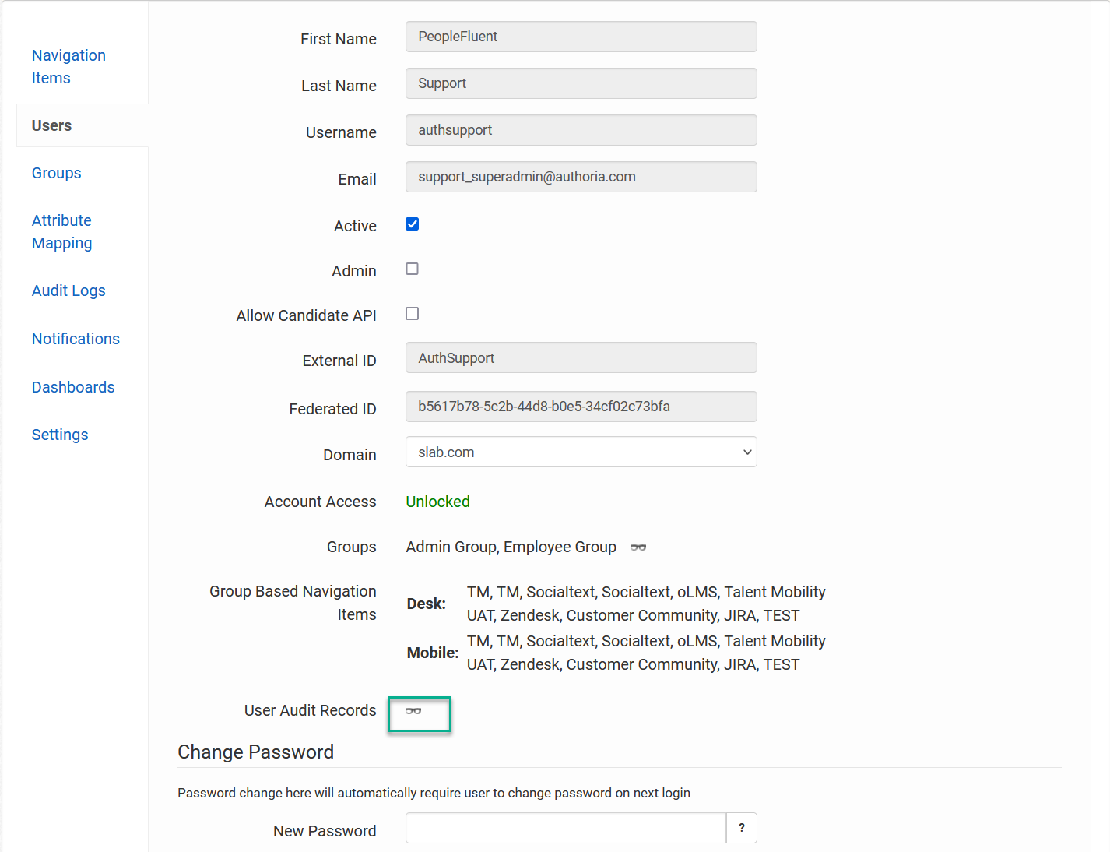The width and height of the screenshot is (1110, 852).
Task: Click the User Audit Records label
Action: (311, 710)
